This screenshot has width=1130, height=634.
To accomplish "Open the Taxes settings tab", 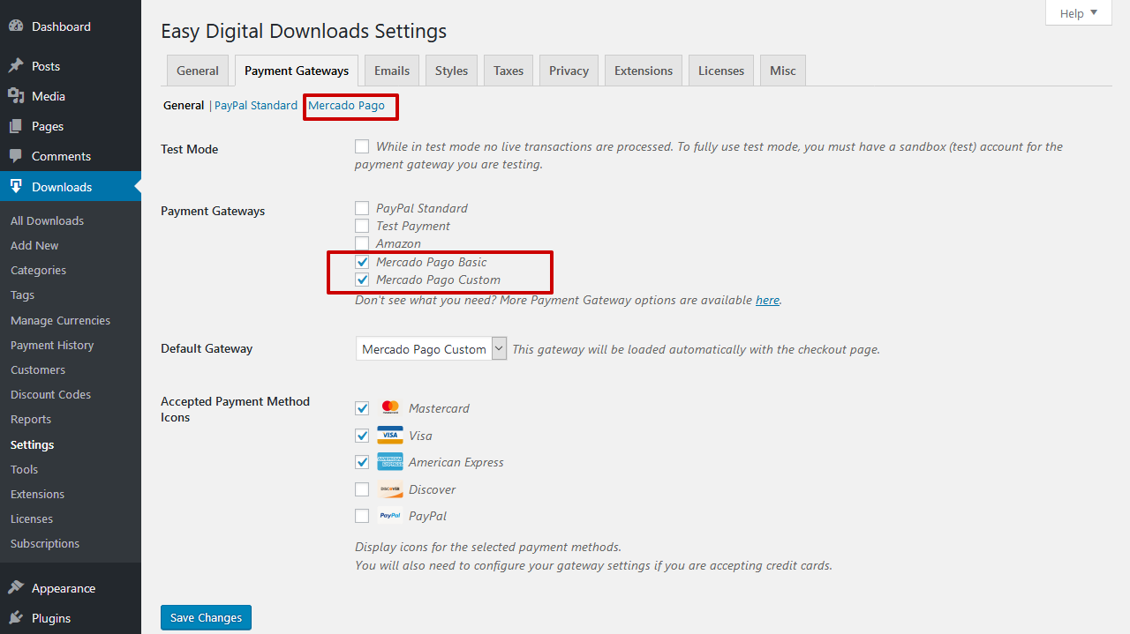I will tap(508, 71).
